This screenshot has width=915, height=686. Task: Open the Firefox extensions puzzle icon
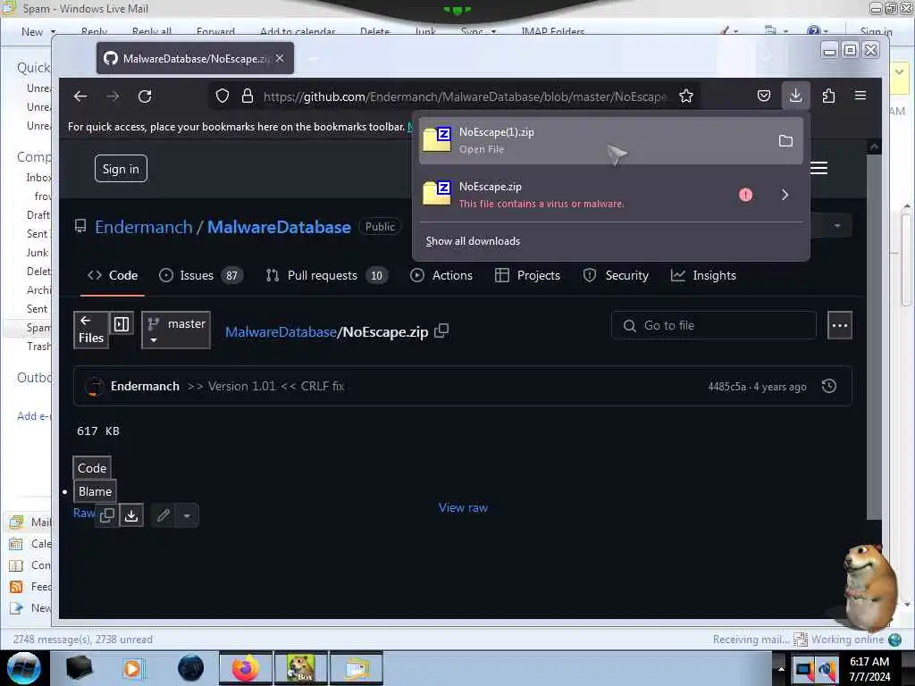(828, 96)
